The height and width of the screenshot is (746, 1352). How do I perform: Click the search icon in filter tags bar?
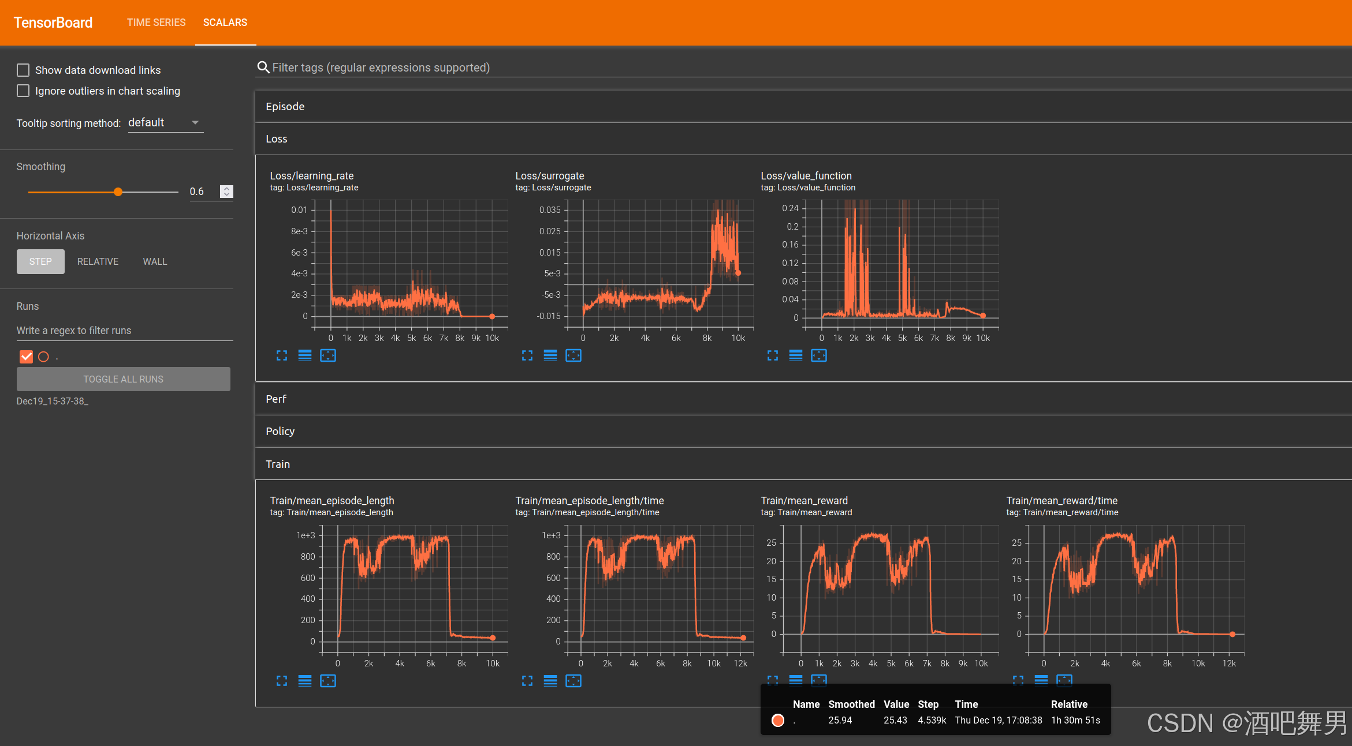point(263,68)
